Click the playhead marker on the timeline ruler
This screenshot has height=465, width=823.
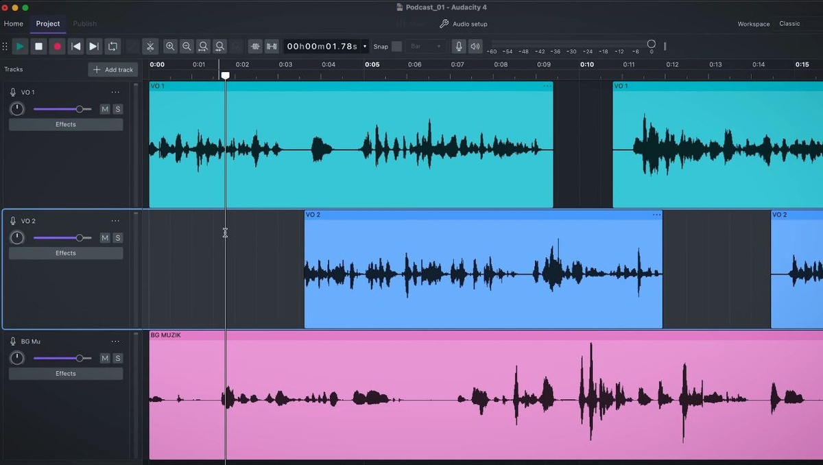click(x=225, y=75)
